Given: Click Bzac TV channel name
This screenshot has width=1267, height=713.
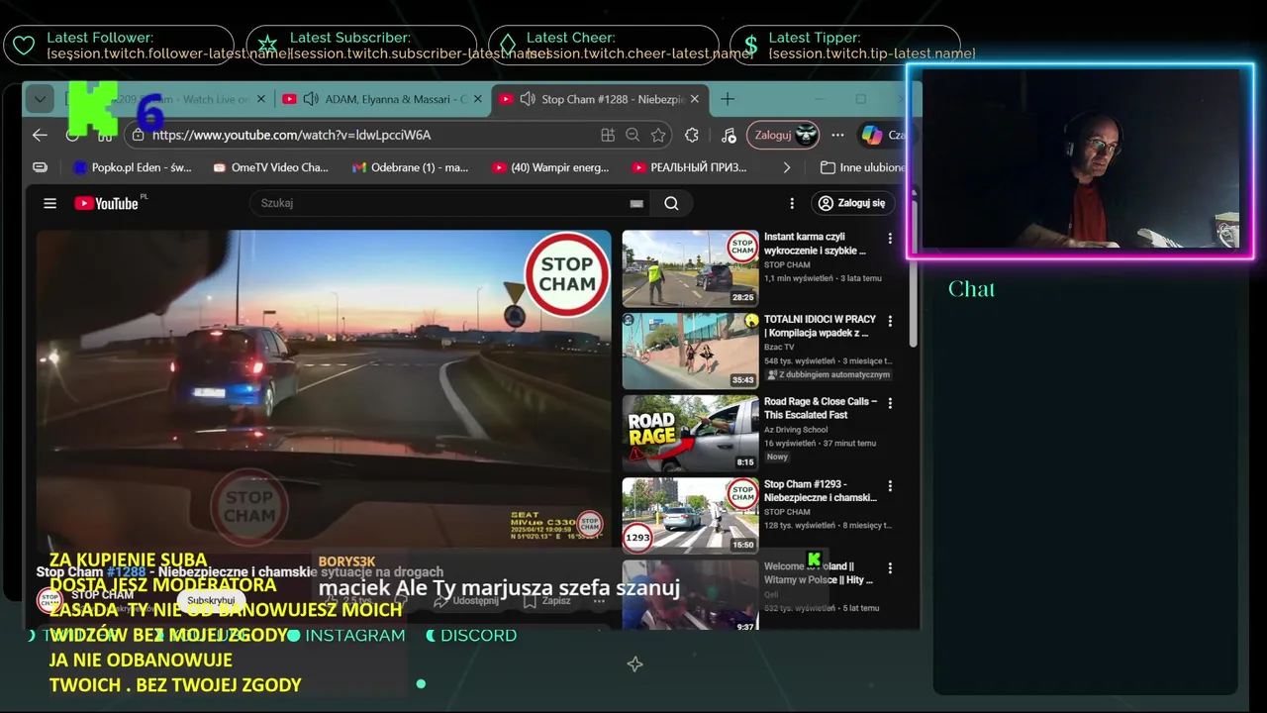Looking at the screenshot, I should 779,348.
